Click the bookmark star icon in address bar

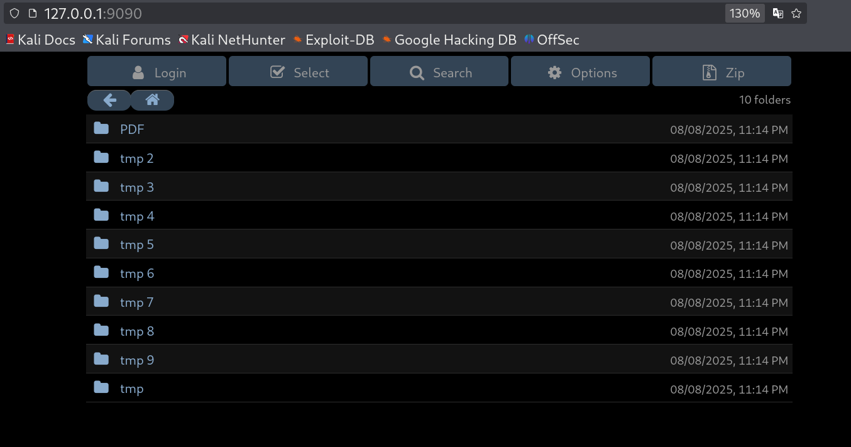(796, 13)
